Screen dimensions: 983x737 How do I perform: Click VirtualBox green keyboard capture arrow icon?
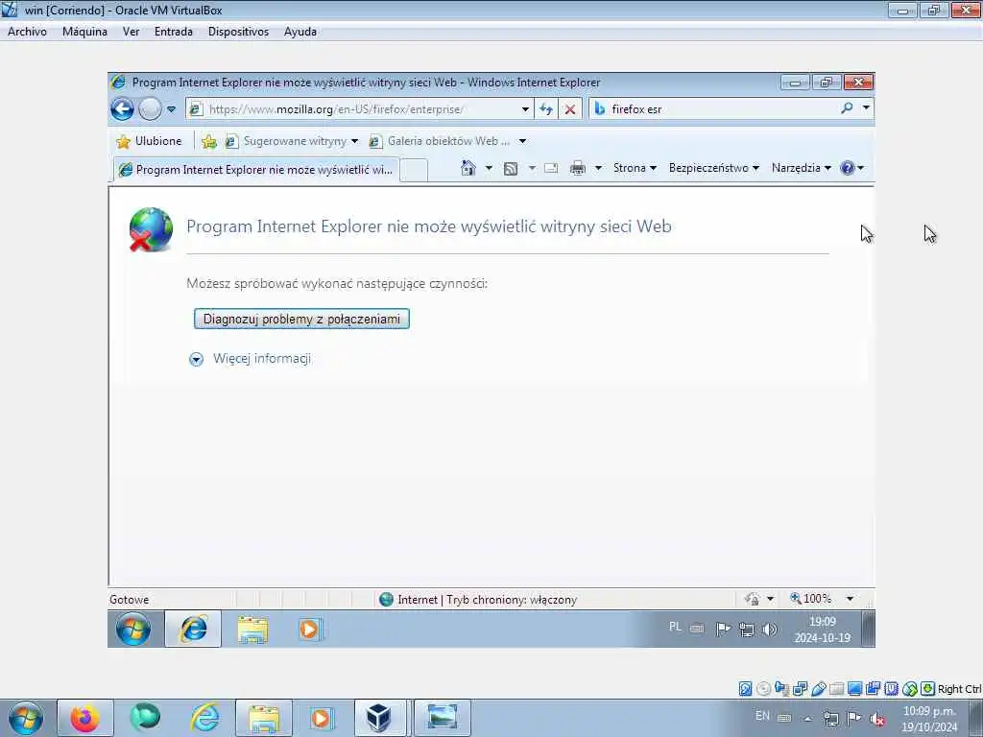point(927,689)
